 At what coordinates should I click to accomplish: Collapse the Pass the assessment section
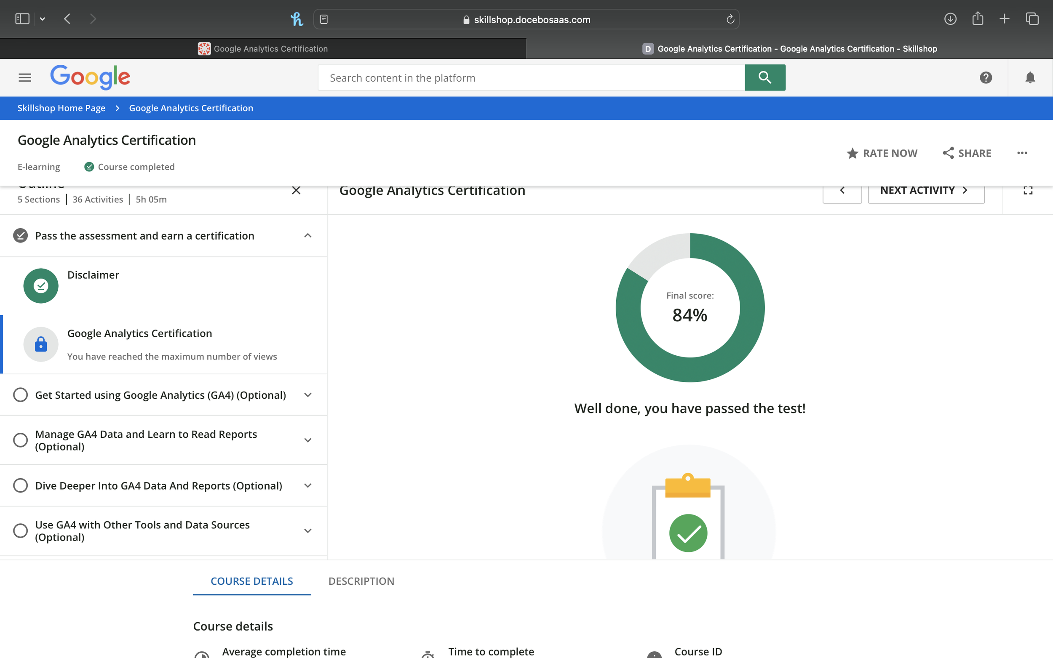[x=308, y=235]
